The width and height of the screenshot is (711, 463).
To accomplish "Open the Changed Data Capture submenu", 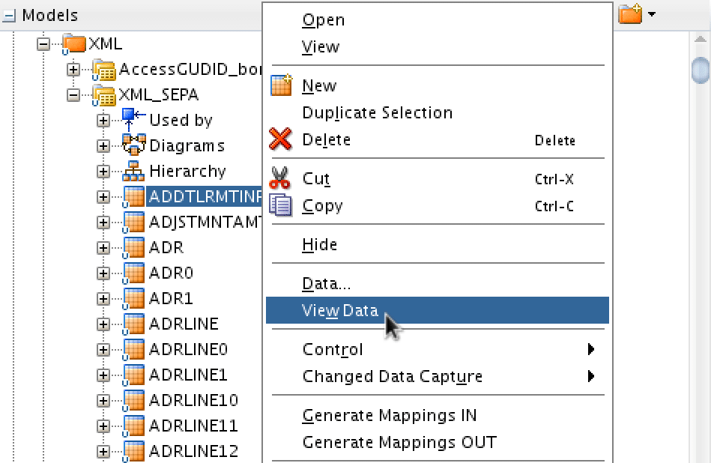I will tap(437, 376).
